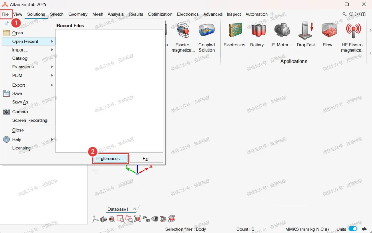The image size is (372, 233).
Task: Click the eye visibility icon in bottom toolbar
Action: (155, 219)
